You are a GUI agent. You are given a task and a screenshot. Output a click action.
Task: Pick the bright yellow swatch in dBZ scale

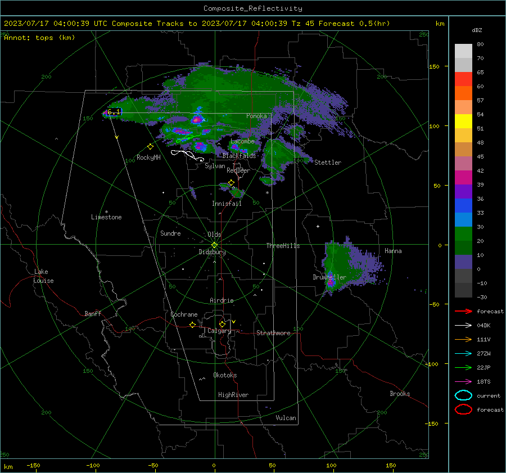463,121
